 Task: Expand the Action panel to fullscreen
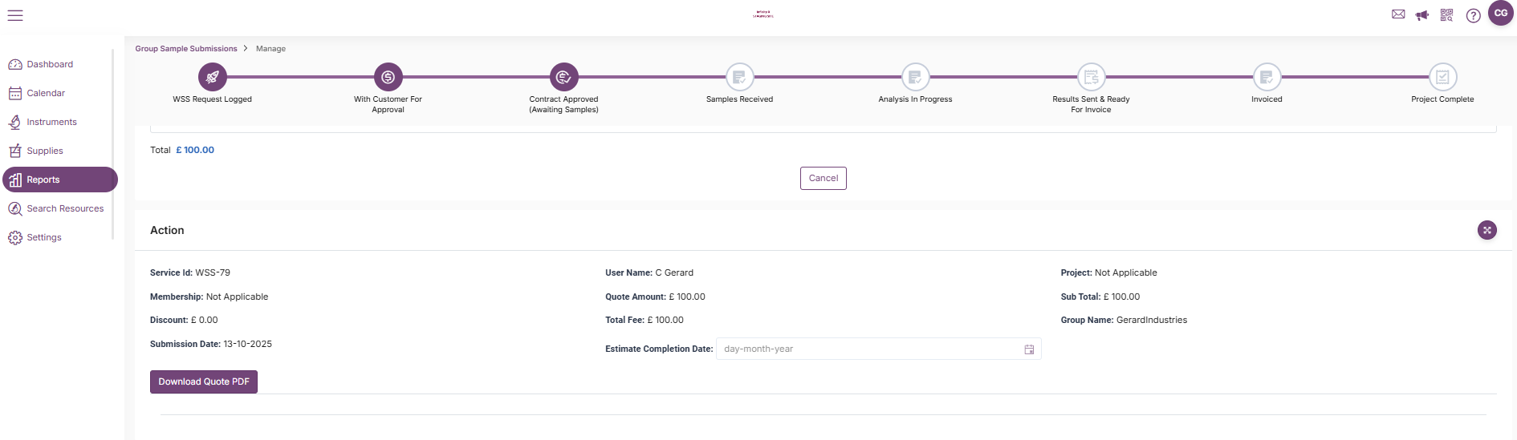(1486, 230)
